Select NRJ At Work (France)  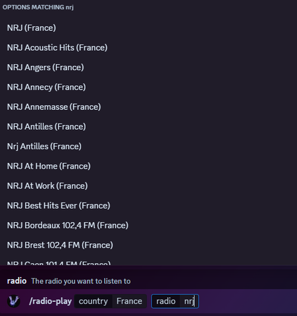[x=148, y=186]
